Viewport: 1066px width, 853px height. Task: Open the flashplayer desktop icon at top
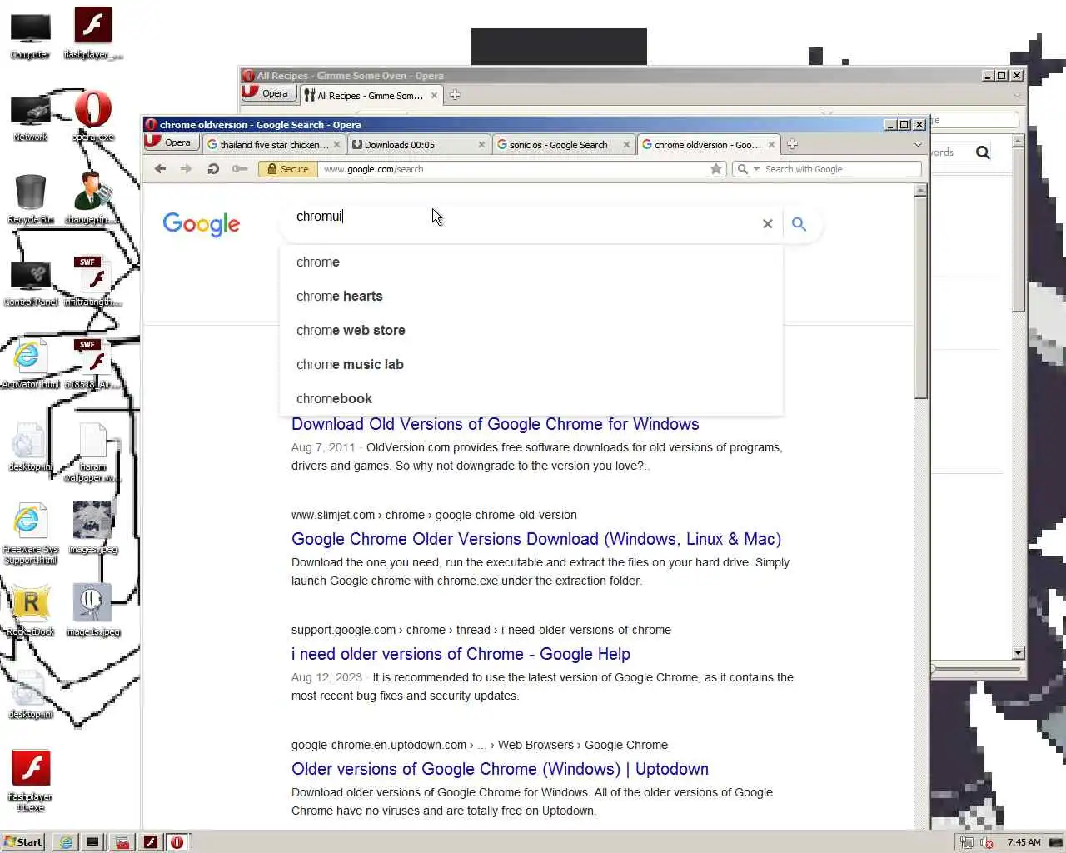pos(93,33)
